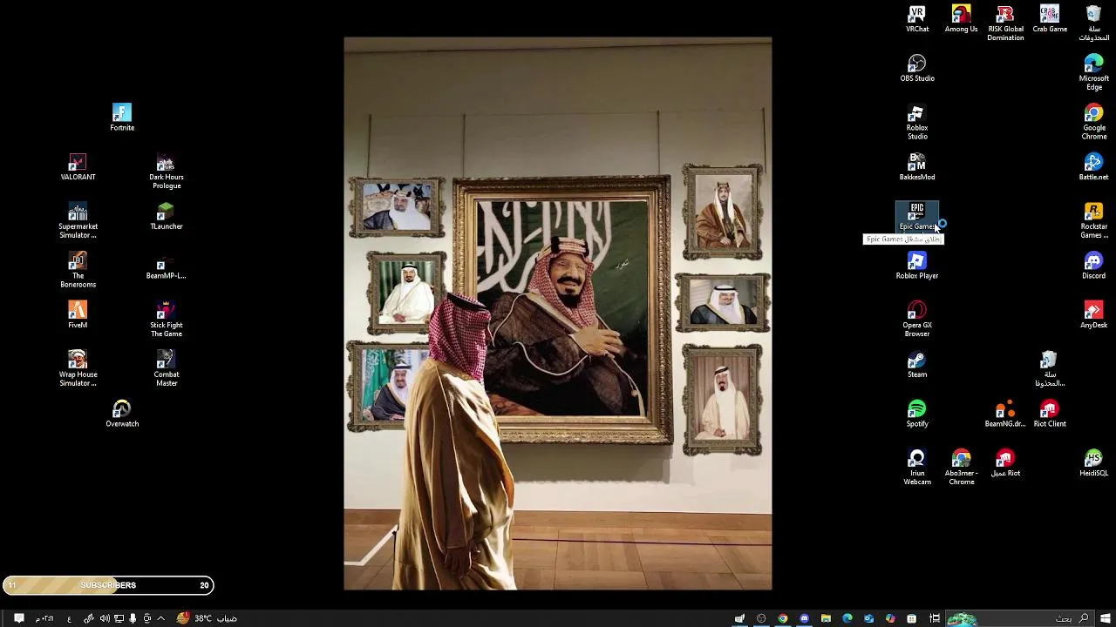
Task: Click the Steam desktop shortcut
Action: tap(917, 364)
